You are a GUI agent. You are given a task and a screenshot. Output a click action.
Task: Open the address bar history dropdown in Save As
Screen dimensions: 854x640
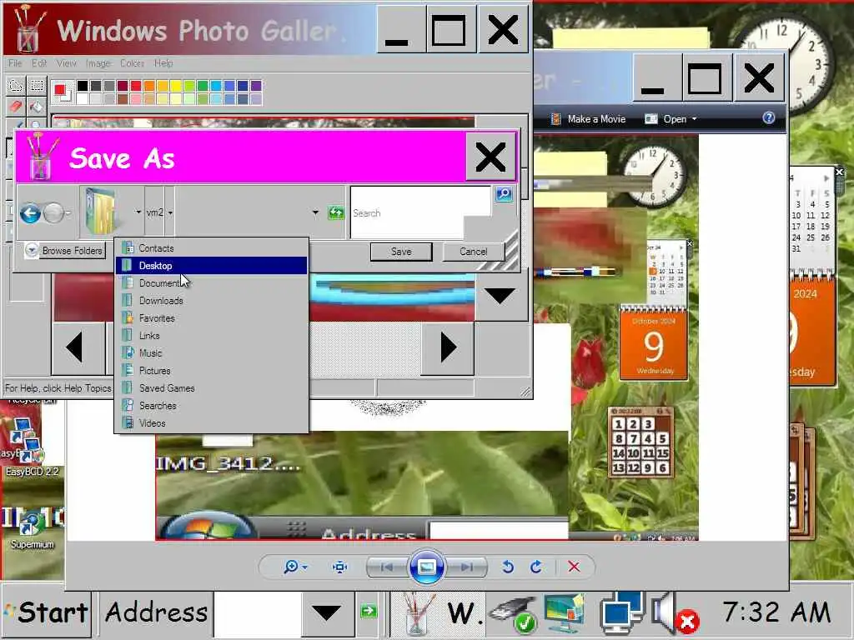315,212
